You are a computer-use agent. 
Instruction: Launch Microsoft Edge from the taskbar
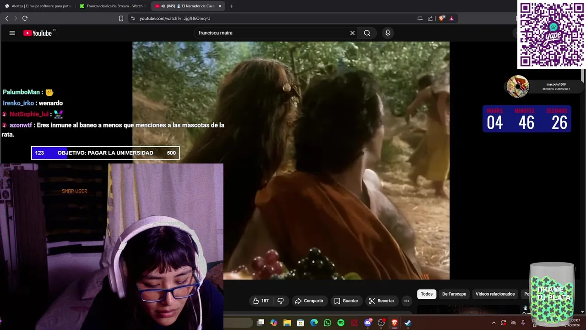314,323
